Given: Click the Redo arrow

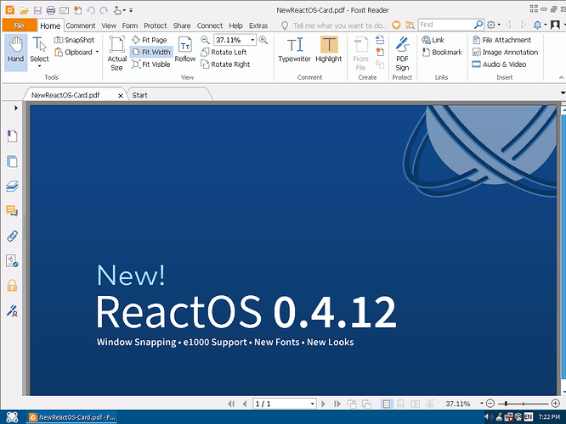Looking at the screenshot, I should pos(104,10).
